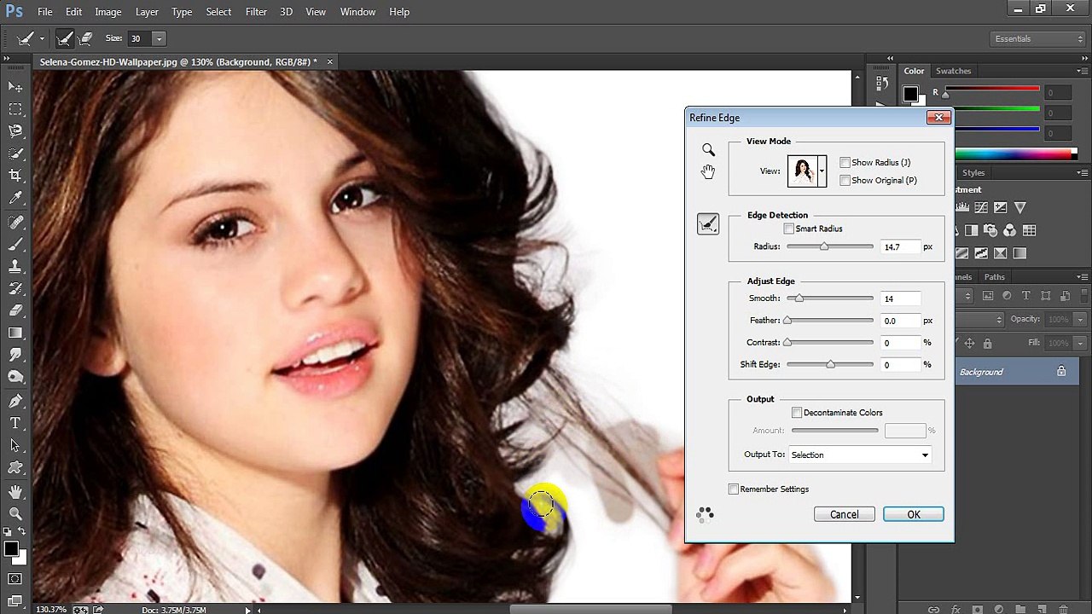Switch to the Paths tab

coord(995,276)
